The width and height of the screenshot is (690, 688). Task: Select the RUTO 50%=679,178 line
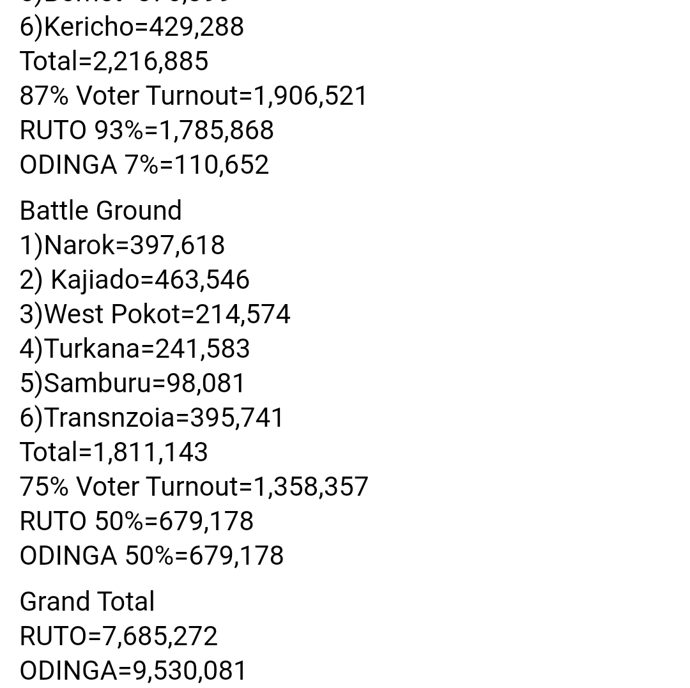click(x=136, y=521)
